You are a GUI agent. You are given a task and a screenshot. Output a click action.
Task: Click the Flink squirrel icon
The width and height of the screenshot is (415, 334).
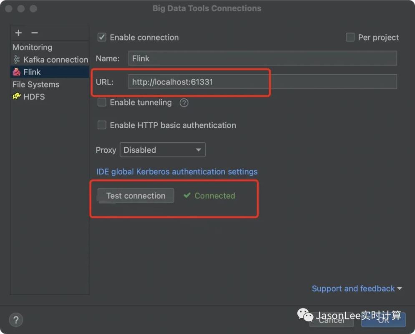coord(17,72)
